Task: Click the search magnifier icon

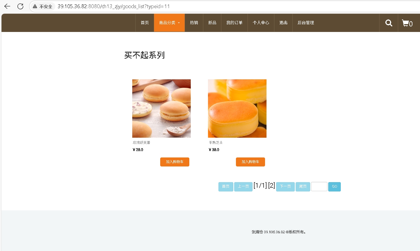Action: (389, 23)
